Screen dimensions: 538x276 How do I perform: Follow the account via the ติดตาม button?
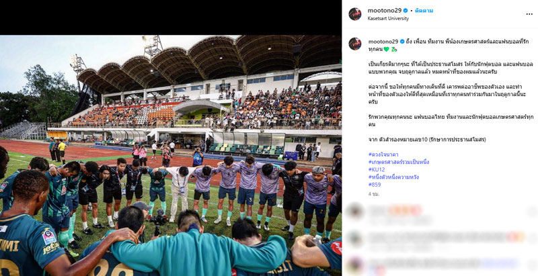click(x=424, y=11)
